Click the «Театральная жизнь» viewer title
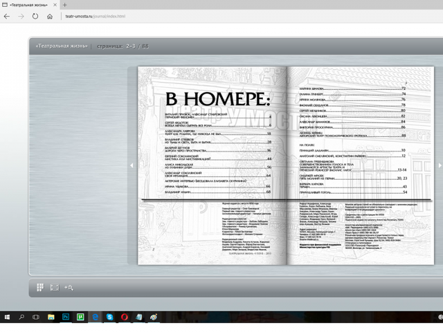Viewport: 443px width, 332px height. pyautogui.click(x=62, y=46)
